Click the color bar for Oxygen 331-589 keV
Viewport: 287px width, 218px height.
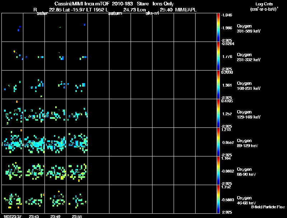(x=219, y=27)
